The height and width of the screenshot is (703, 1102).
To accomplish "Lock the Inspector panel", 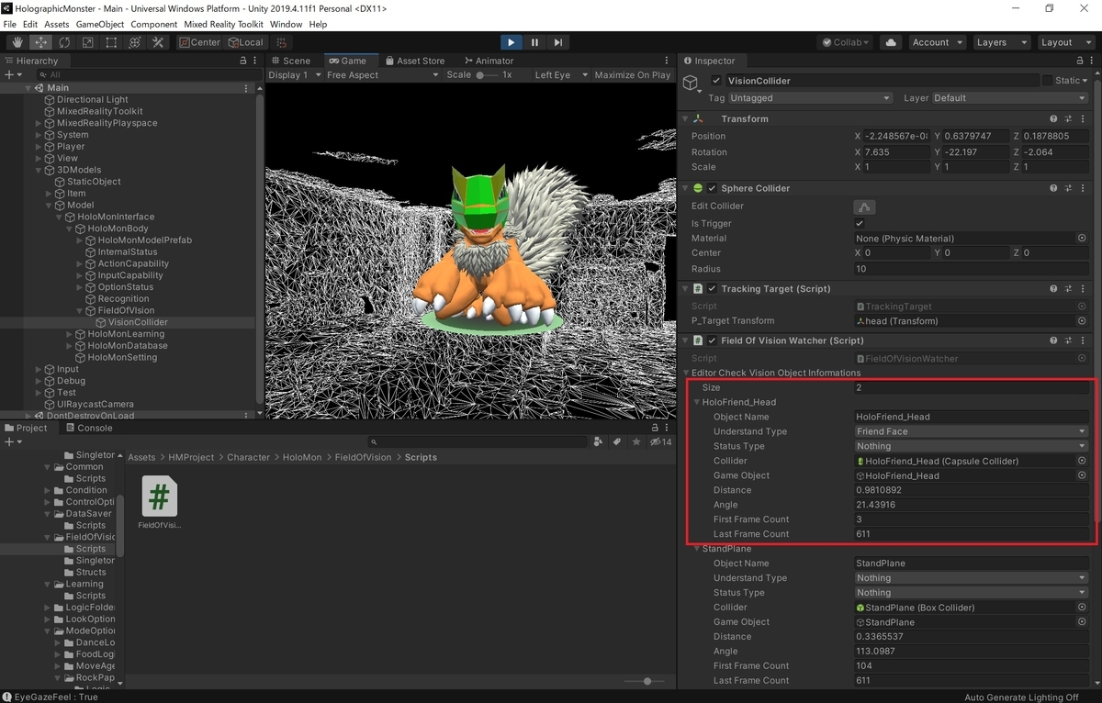I will pos(1081,61).
